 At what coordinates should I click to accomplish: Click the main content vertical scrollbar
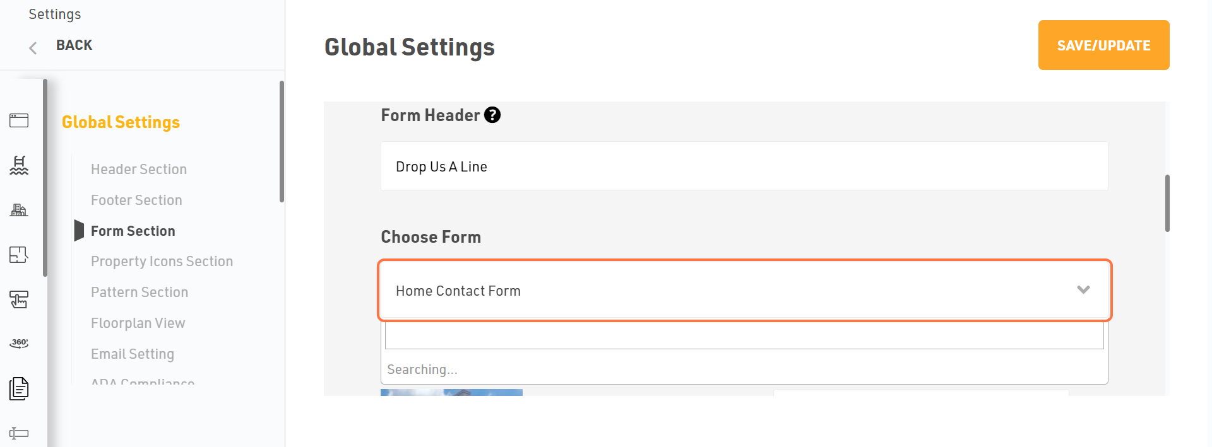pyautogui.click(x=1167, y=203)
